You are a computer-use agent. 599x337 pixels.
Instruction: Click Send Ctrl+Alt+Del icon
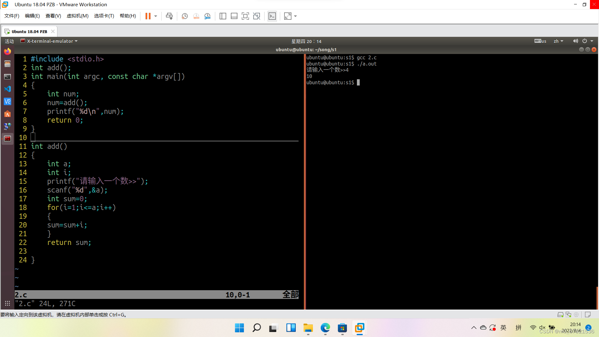coord(169,16)
